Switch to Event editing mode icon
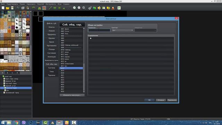 [x=44, y=8]
